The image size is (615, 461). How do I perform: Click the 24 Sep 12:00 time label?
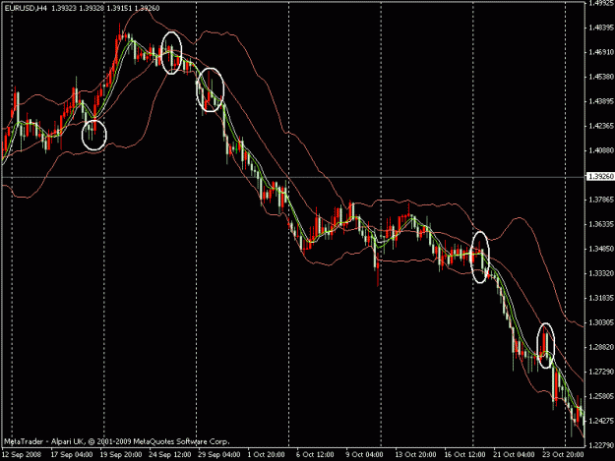click(x=170, y=455)
